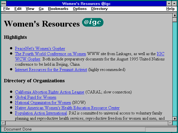Click the vertical scrollbar down arrow
This screenshot has height=133, width=178.
coord(175,119)
